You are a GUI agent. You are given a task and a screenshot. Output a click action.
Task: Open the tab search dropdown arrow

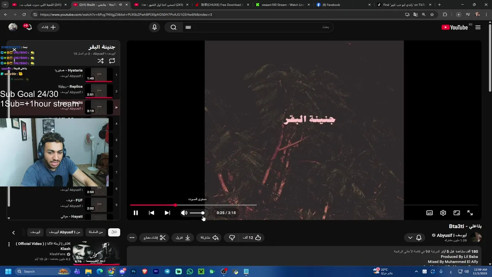[5, 5]
